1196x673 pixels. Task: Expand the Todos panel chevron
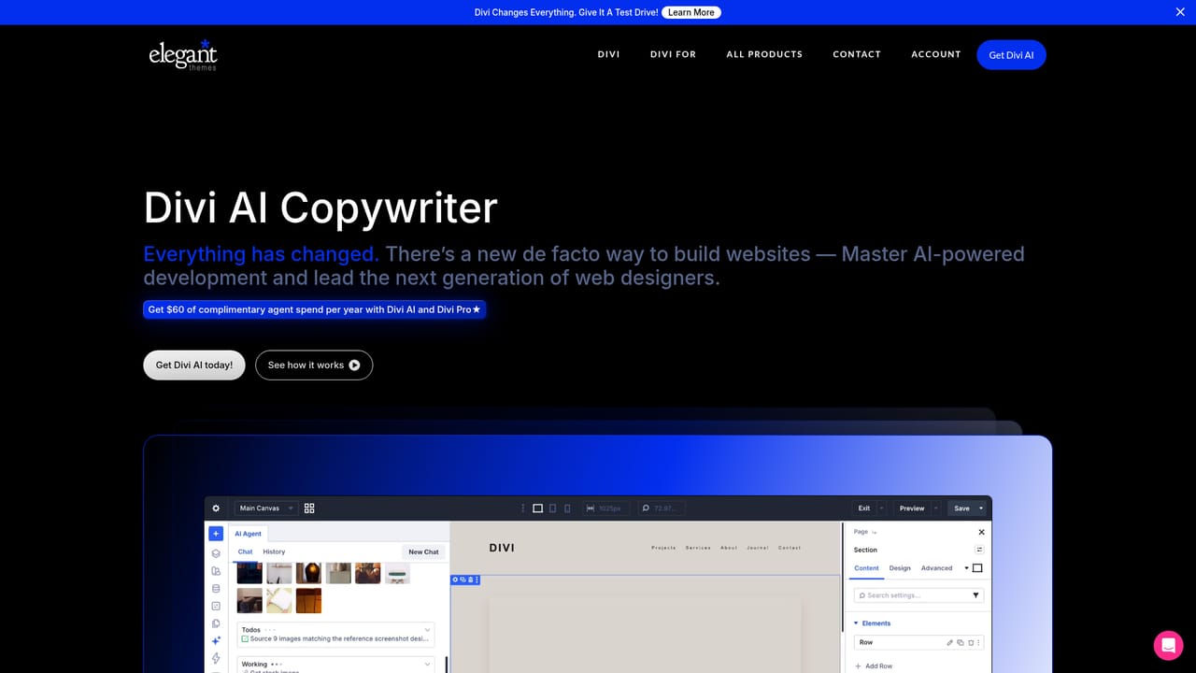428,630
